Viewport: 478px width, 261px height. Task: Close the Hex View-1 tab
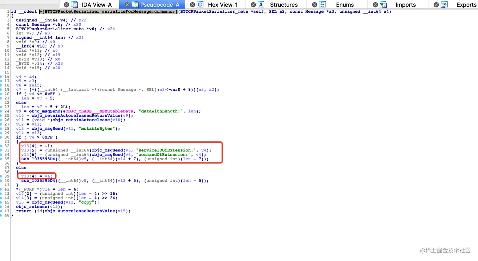tap(192, 5)
